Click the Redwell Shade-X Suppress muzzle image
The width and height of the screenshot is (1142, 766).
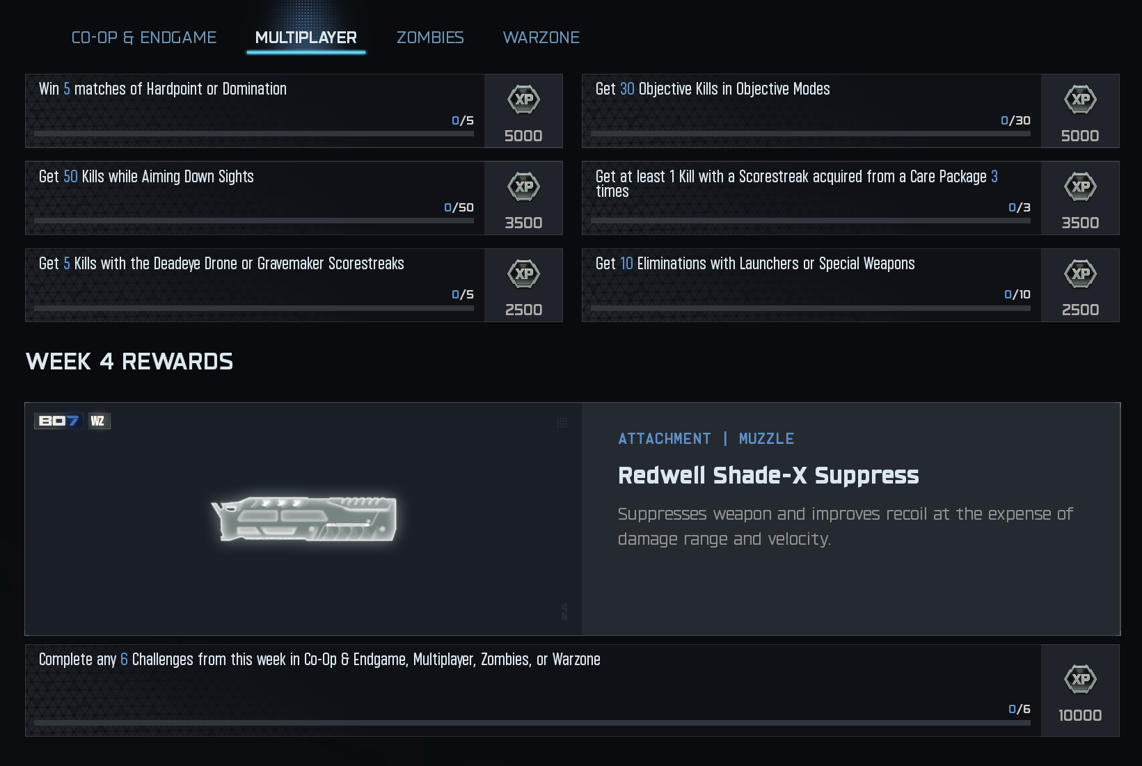click(x=304, y=519)
